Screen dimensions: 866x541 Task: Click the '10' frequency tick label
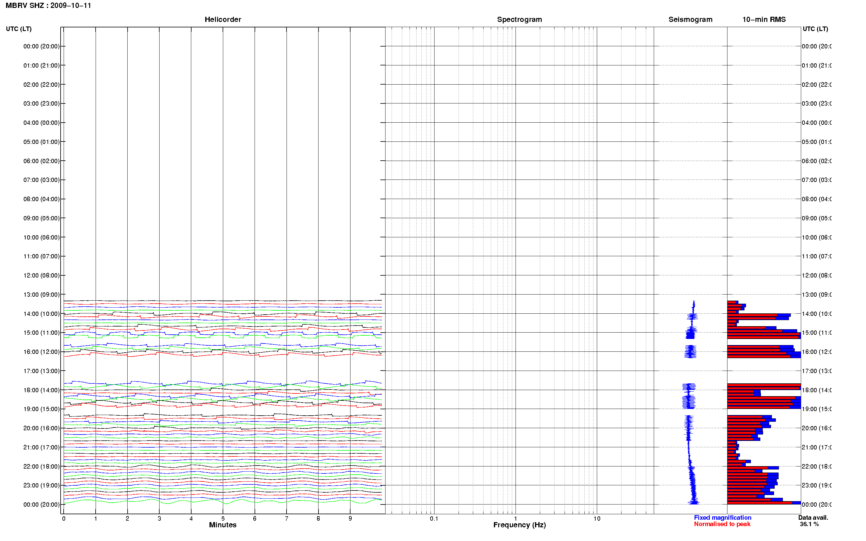point(597,518)
